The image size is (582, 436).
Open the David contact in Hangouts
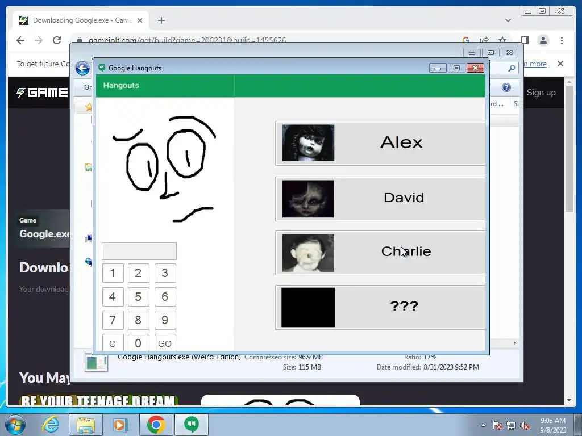[x=380, y=199]
